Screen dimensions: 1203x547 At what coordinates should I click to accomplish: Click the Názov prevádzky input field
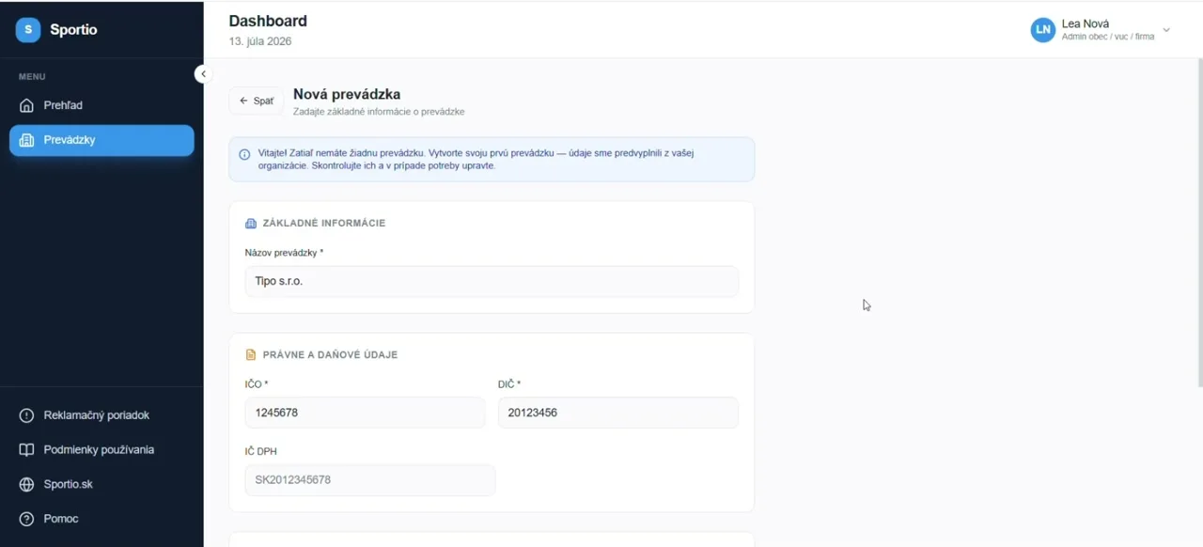coord(492,281)
